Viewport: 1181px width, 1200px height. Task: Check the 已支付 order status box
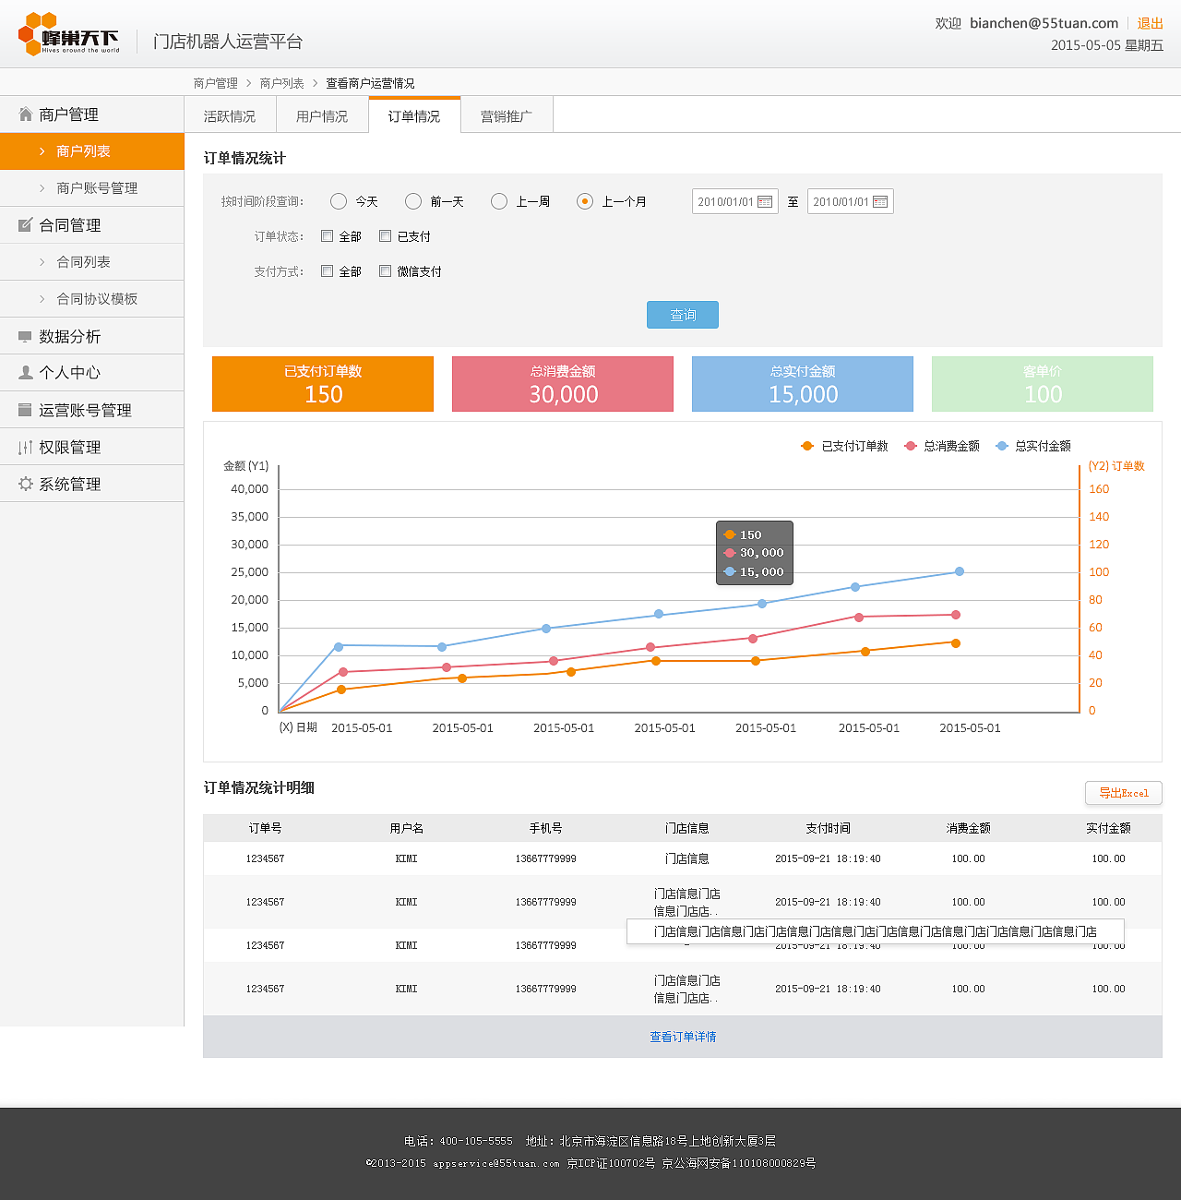[x=385, y=236]
